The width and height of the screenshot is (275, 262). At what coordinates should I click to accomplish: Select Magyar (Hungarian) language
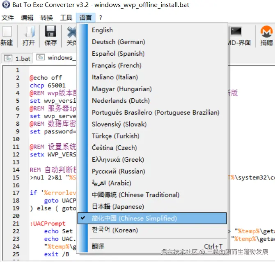pyautogui.click(x=152, y=89)
